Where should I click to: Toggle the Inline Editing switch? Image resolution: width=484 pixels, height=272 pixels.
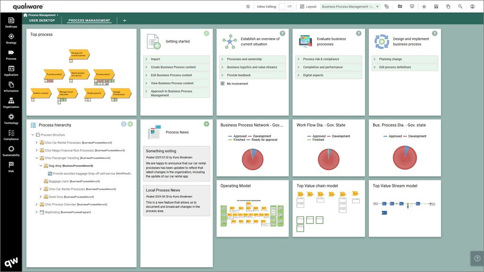[286, 7]
